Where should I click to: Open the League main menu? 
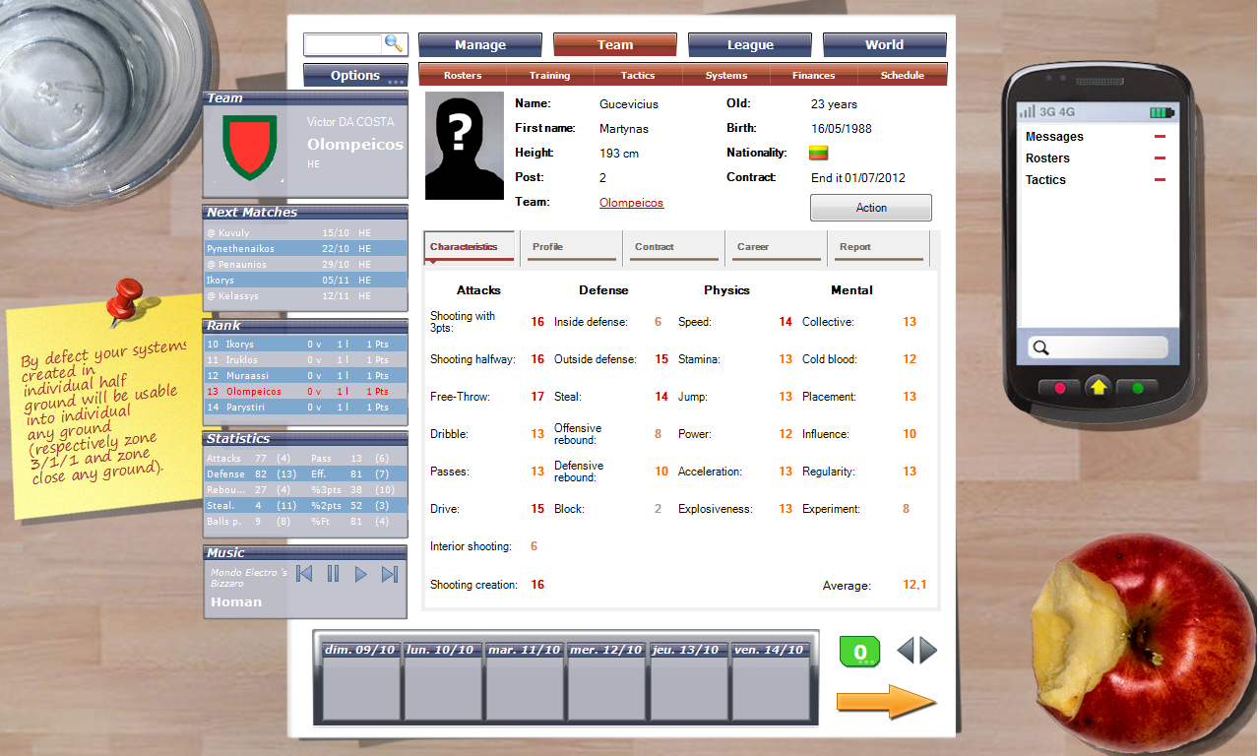[749, 44]
